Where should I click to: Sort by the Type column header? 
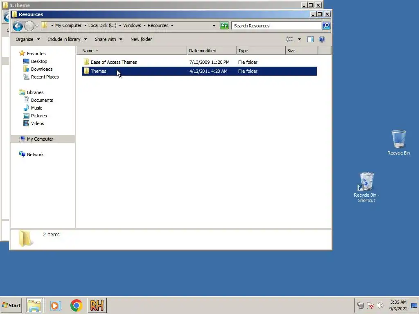click(261, 51)
